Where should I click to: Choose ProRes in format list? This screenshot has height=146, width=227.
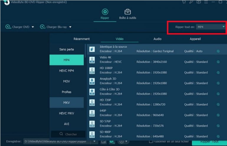tap(67, 92)
